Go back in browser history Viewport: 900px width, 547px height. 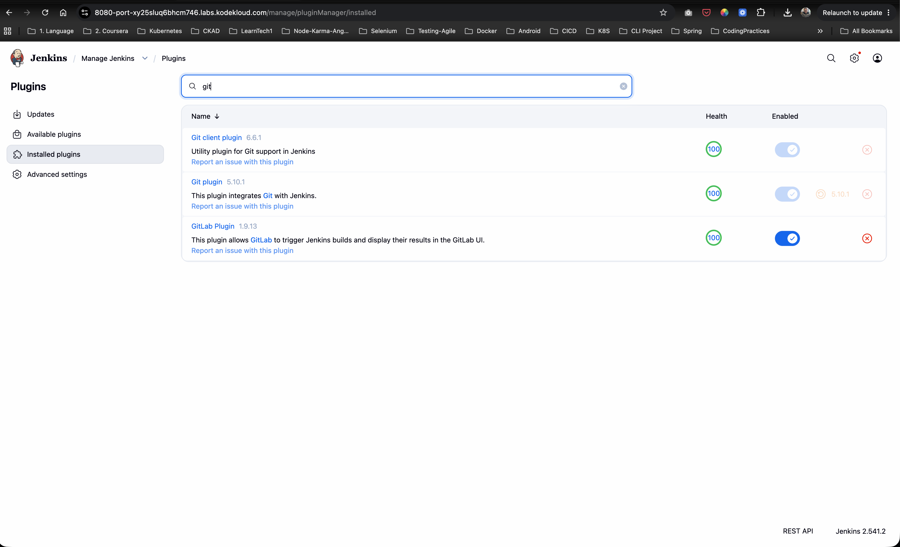point(9,13)
